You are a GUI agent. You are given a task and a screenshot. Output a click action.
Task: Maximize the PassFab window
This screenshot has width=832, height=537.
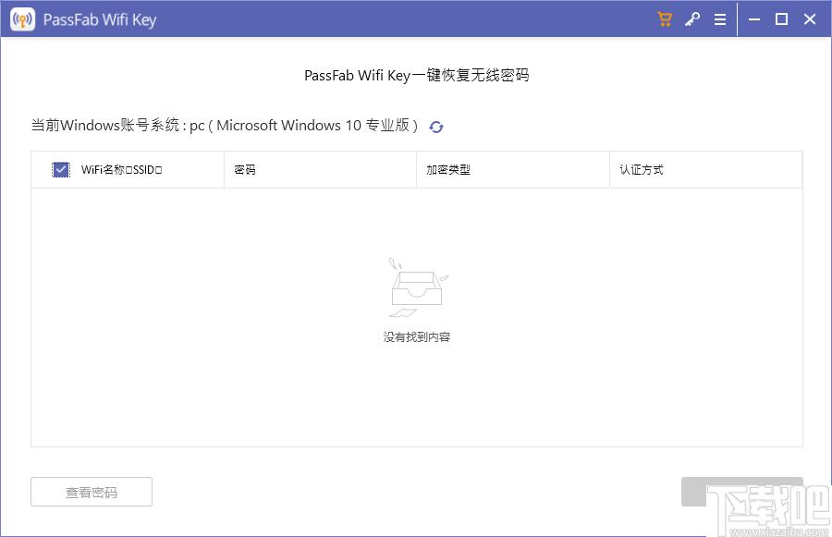(781, 19)
